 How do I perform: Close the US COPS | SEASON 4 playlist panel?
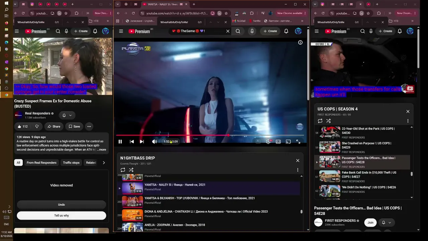pyautogui.click(x=408, y=111)
